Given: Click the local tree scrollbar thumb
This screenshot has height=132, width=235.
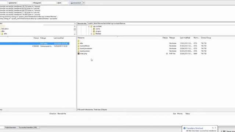Looking at the screenshot, I should click(x=75, y=29).
